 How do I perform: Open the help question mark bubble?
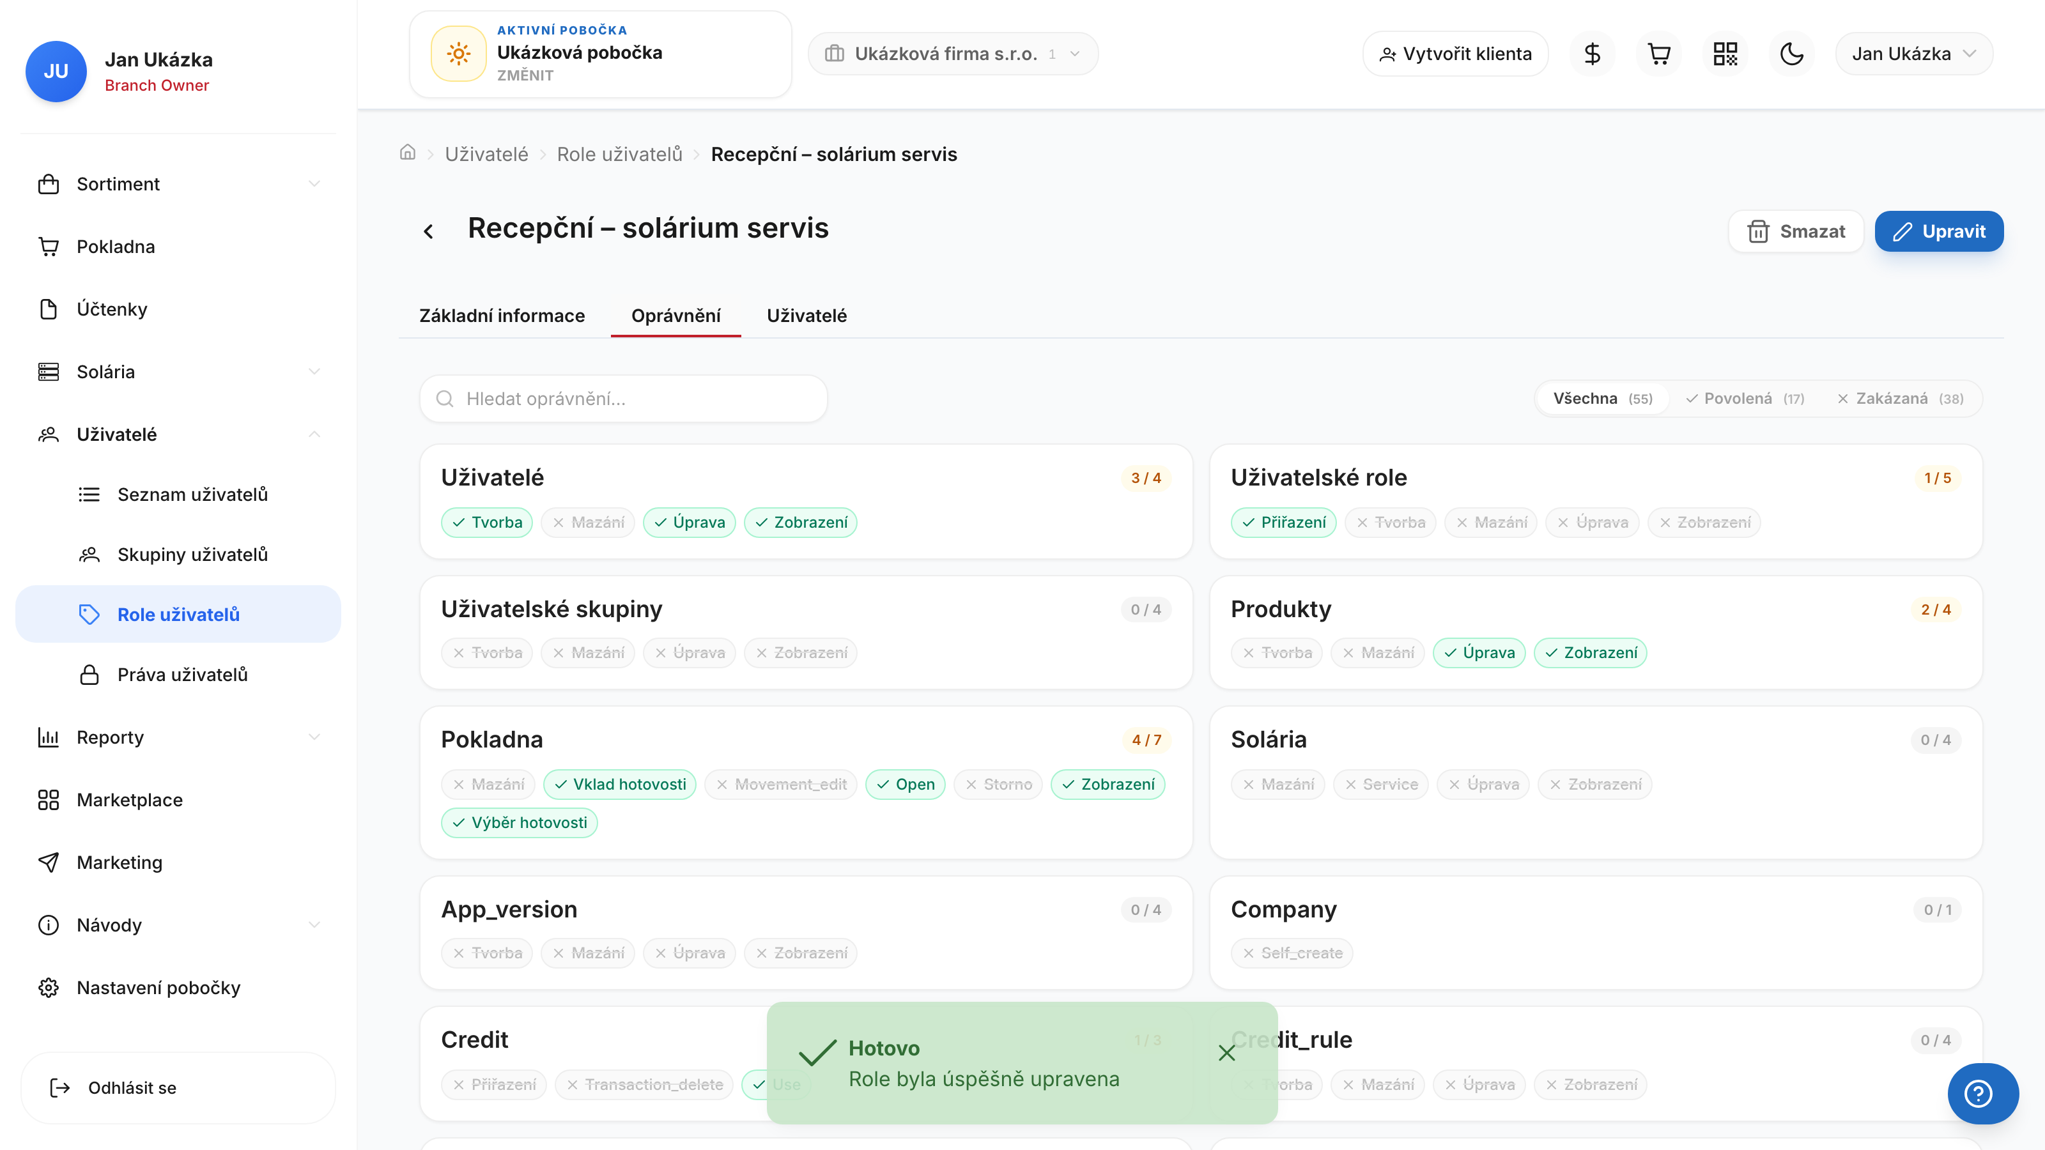(1982, 1093)
